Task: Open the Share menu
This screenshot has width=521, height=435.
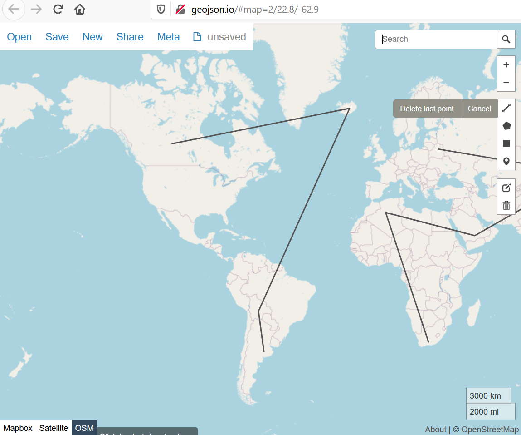Action: [130, 37]
